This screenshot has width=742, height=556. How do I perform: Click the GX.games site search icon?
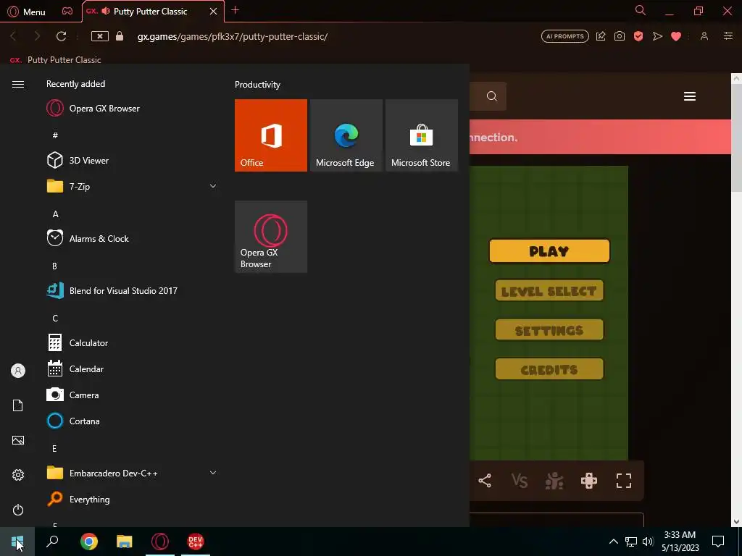point(492,96)
